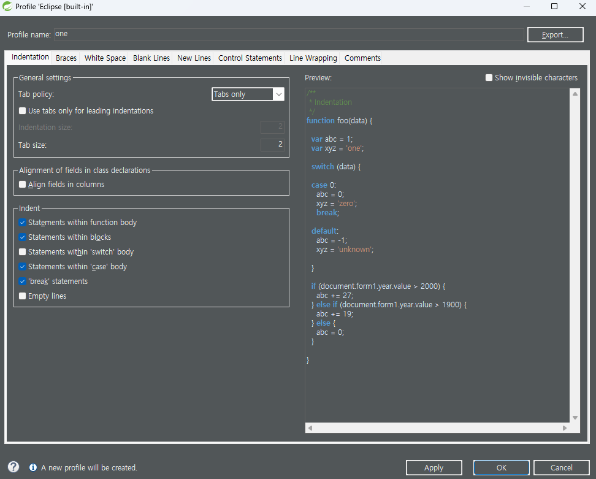Switch to the Comments tab
This screenshot has width=596, height=479.
click(362, 58)
